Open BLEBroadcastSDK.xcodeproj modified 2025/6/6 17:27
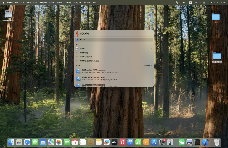228x148 pixels. (x=114, y=79)
